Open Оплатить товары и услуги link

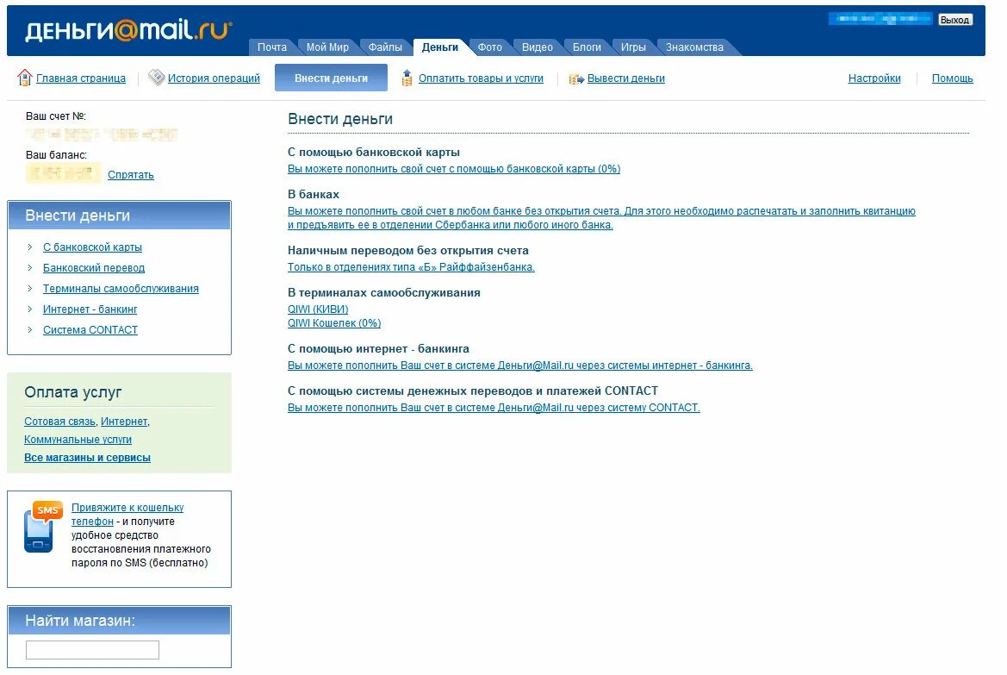[x=481, y=78]
